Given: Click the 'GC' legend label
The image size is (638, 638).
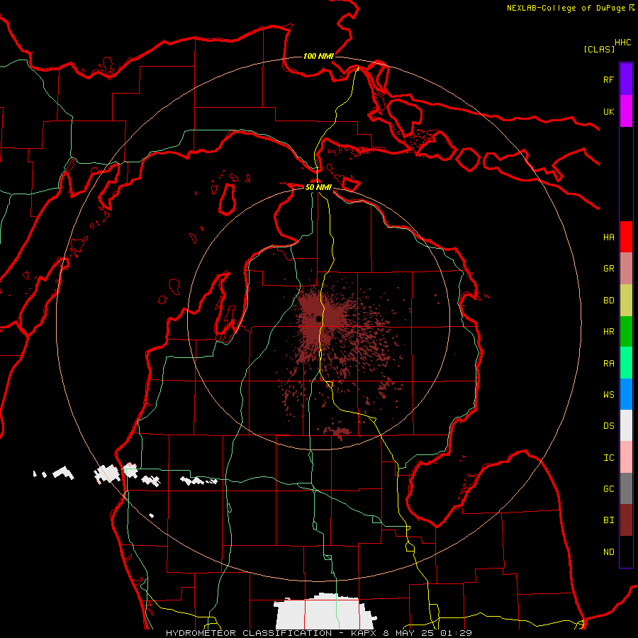Looking at the screenshot, I should click(608, 489).
